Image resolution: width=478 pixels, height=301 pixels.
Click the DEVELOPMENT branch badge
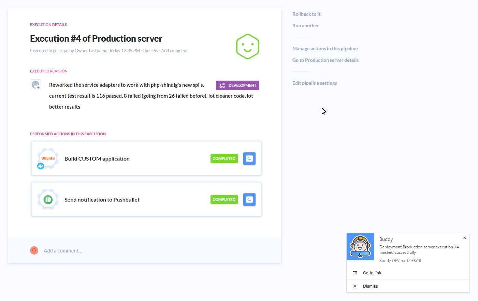(x=237, y=85)
